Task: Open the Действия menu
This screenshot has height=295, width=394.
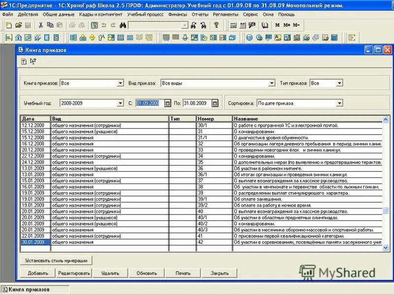Action: coord(28,14)
